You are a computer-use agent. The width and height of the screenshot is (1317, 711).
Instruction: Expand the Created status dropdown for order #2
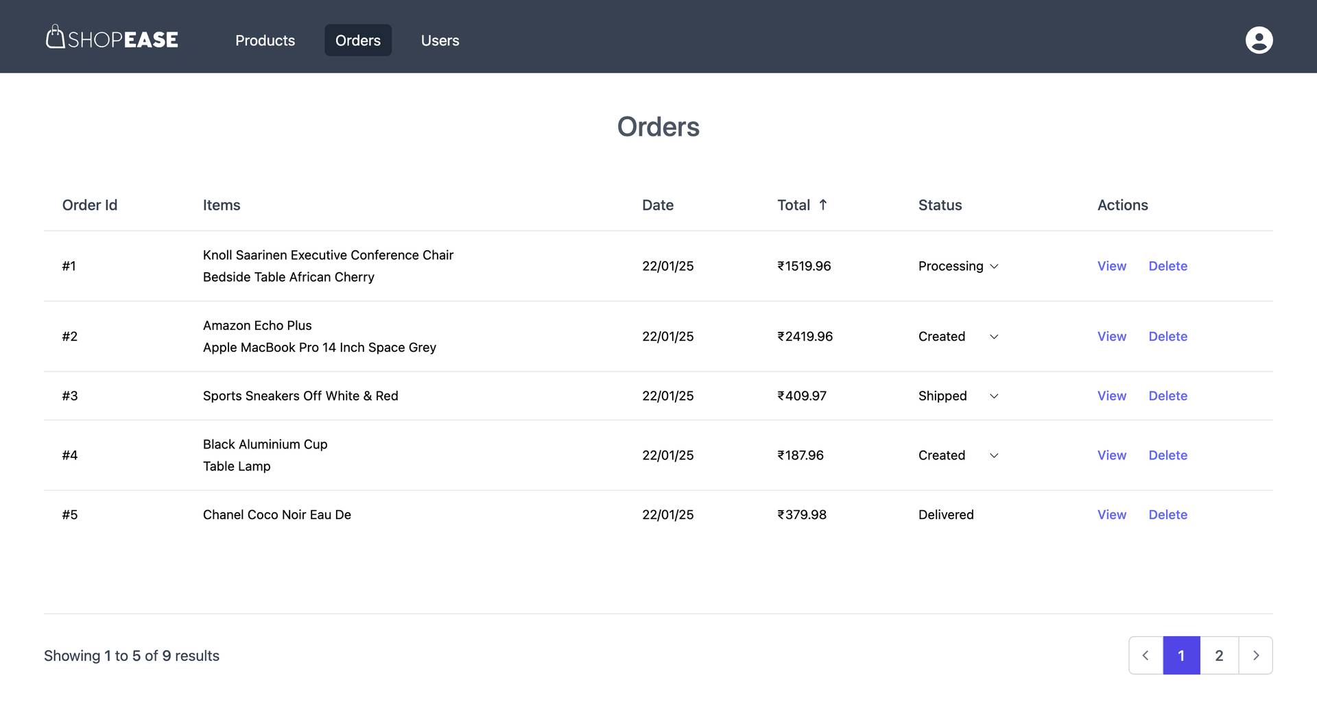tap(958, 337)
